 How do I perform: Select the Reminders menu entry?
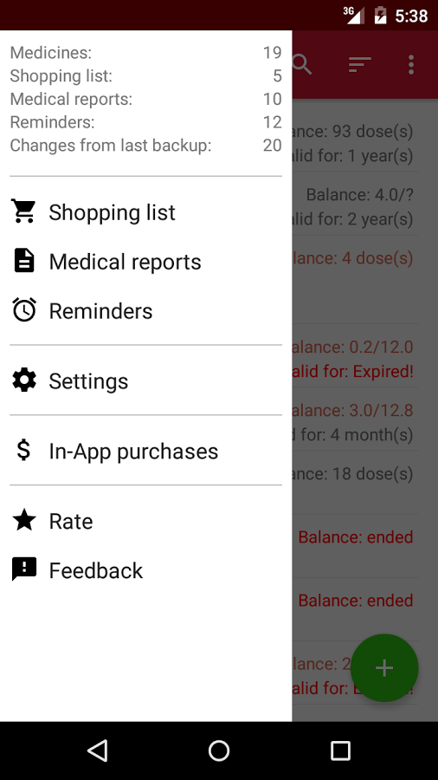click(146, 310)
